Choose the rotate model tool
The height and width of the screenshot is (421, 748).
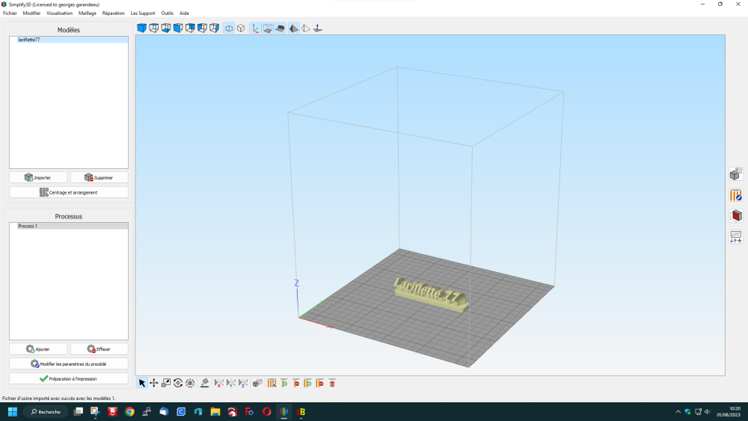tap(178, 383)
